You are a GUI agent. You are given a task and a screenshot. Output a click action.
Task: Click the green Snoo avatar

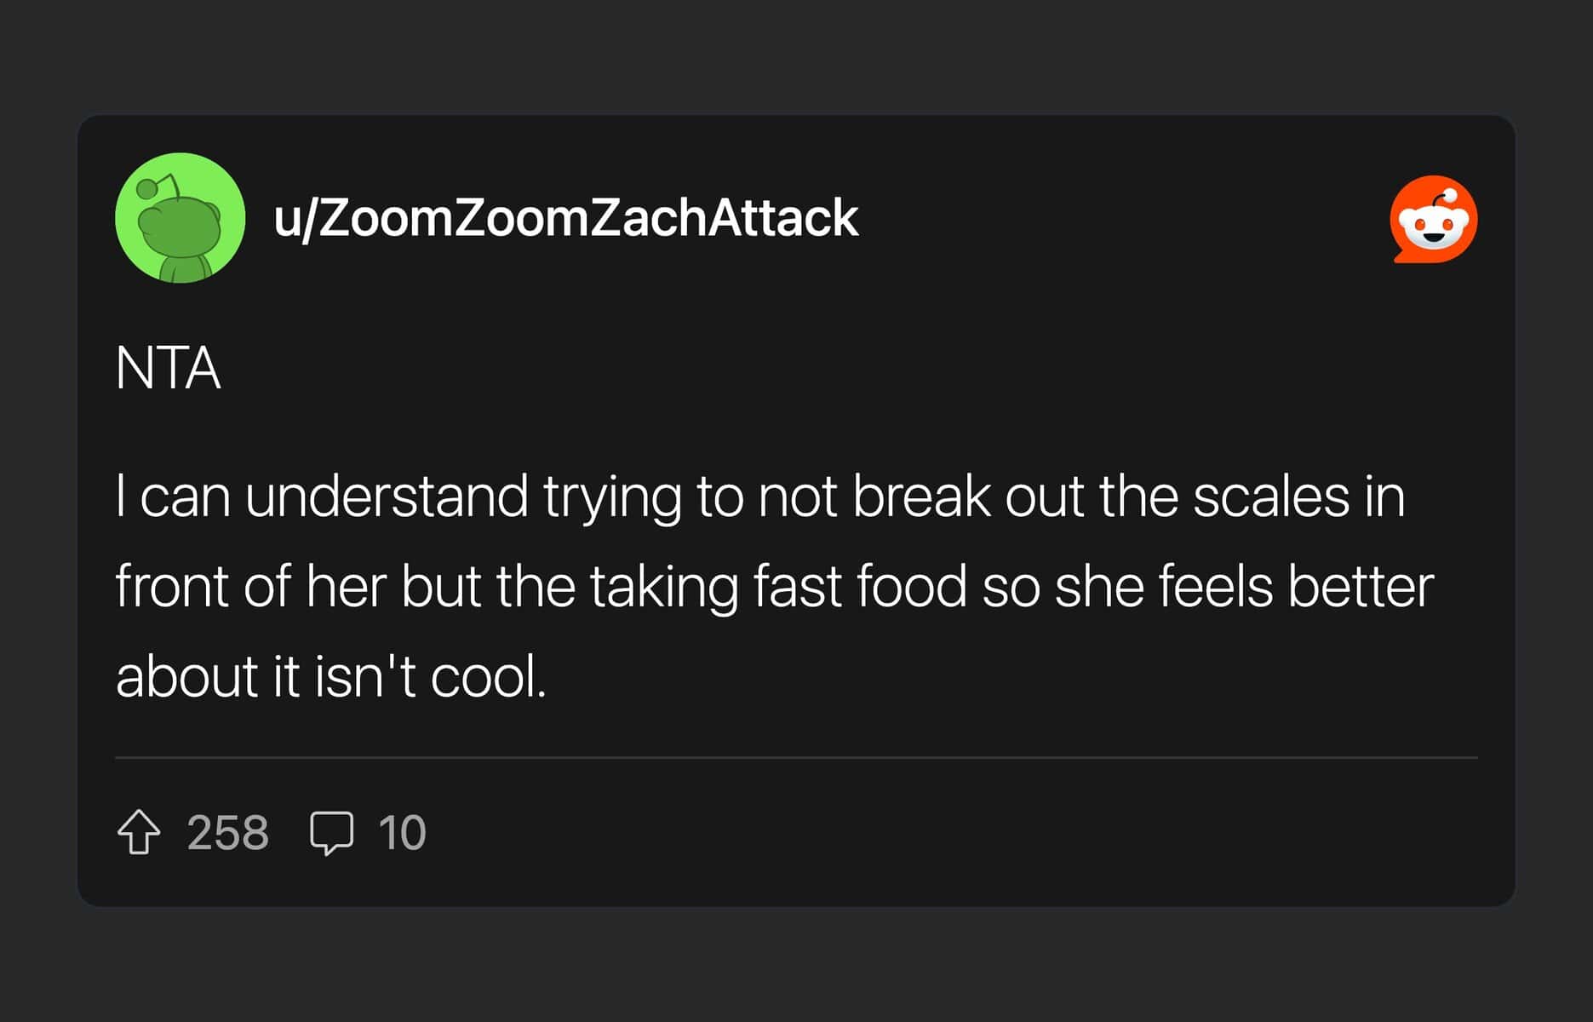pos(180,218)
